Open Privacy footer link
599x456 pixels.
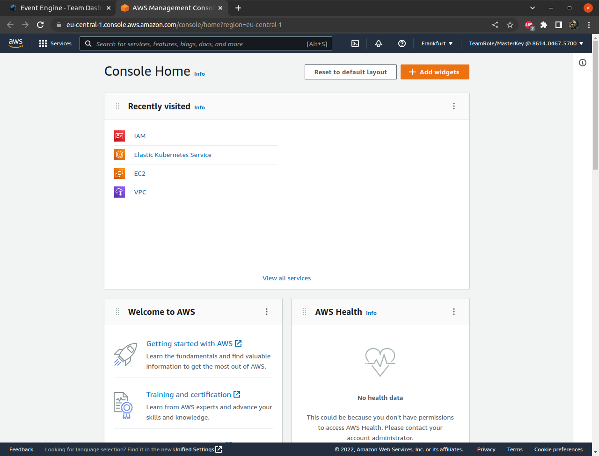[x=486, y=449]
